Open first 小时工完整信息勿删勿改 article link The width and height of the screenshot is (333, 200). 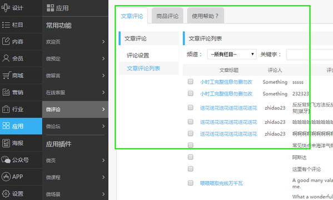tap(226, 82)
